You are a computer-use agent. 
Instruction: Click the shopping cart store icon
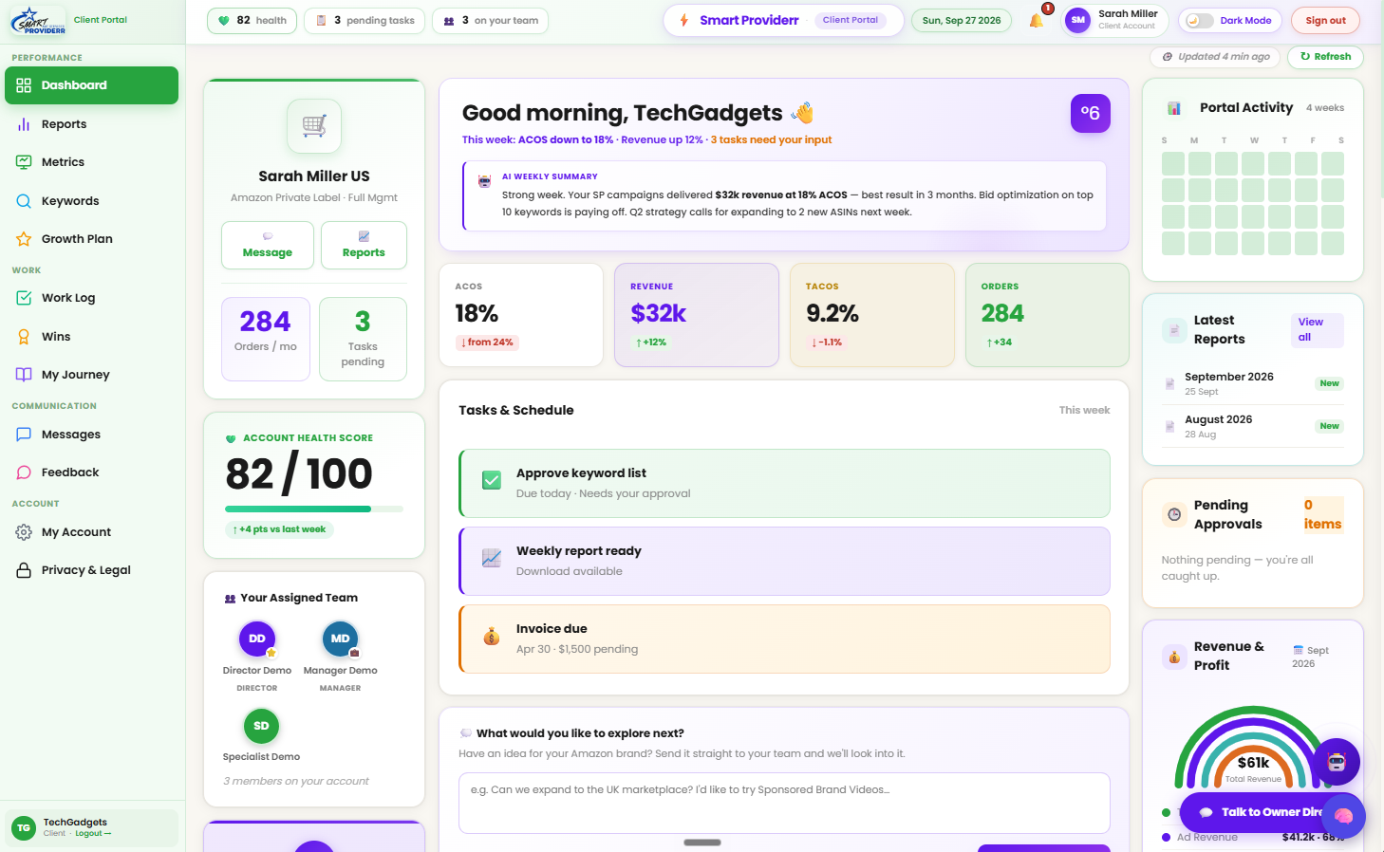point(314,125)
